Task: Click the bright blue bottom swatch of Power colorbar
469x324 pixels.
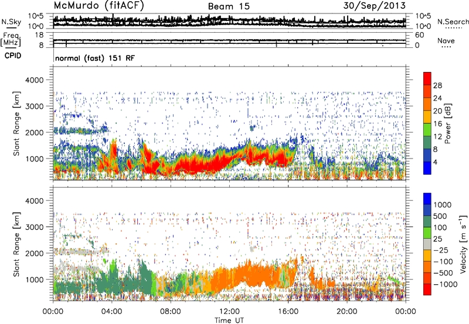Action: 427,168
